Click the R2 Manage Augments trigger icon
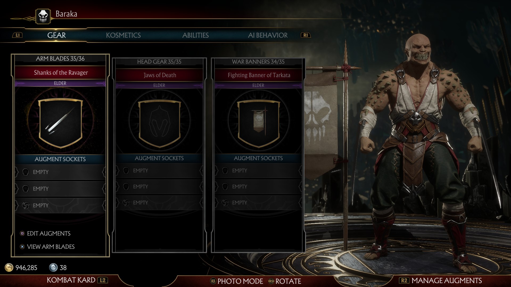The height and width of the screenshot is (287, 511). (x=404, y=280)
